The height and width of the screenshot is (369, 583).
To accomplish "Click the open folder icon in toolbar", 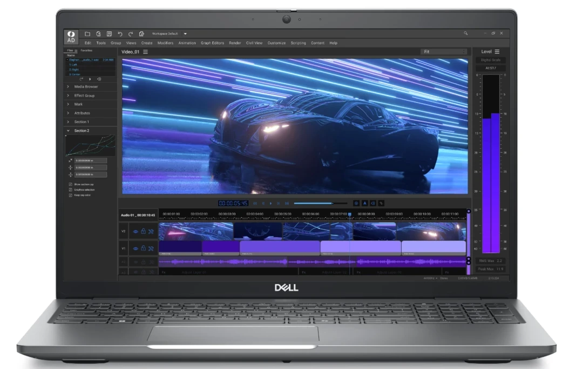I will (87, 33).
